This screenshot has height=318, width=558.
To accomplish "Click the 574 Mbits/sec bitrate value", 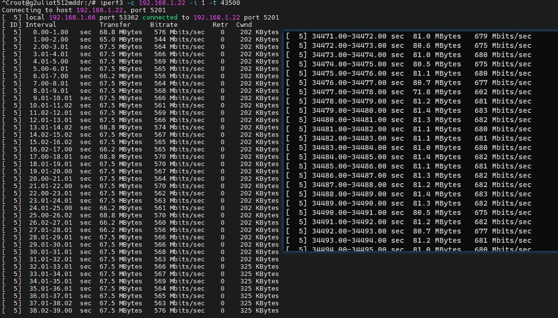I will pos(179,127).
